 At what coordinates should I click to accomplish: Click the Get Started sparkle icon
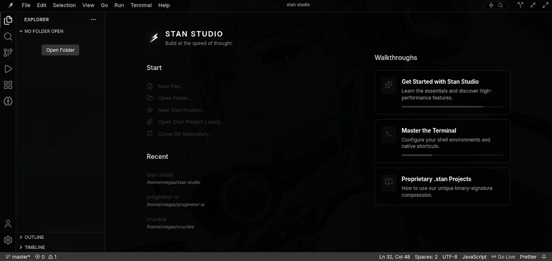point(389,84)
